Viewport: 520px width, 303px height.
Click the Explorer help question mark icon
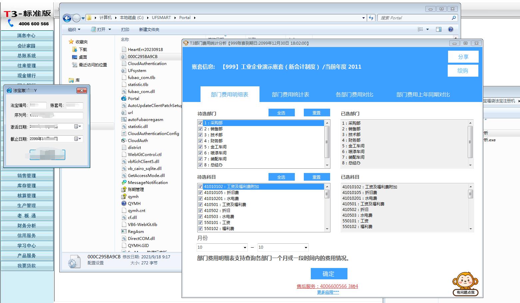pyautogui.click(x=450, y=29)
